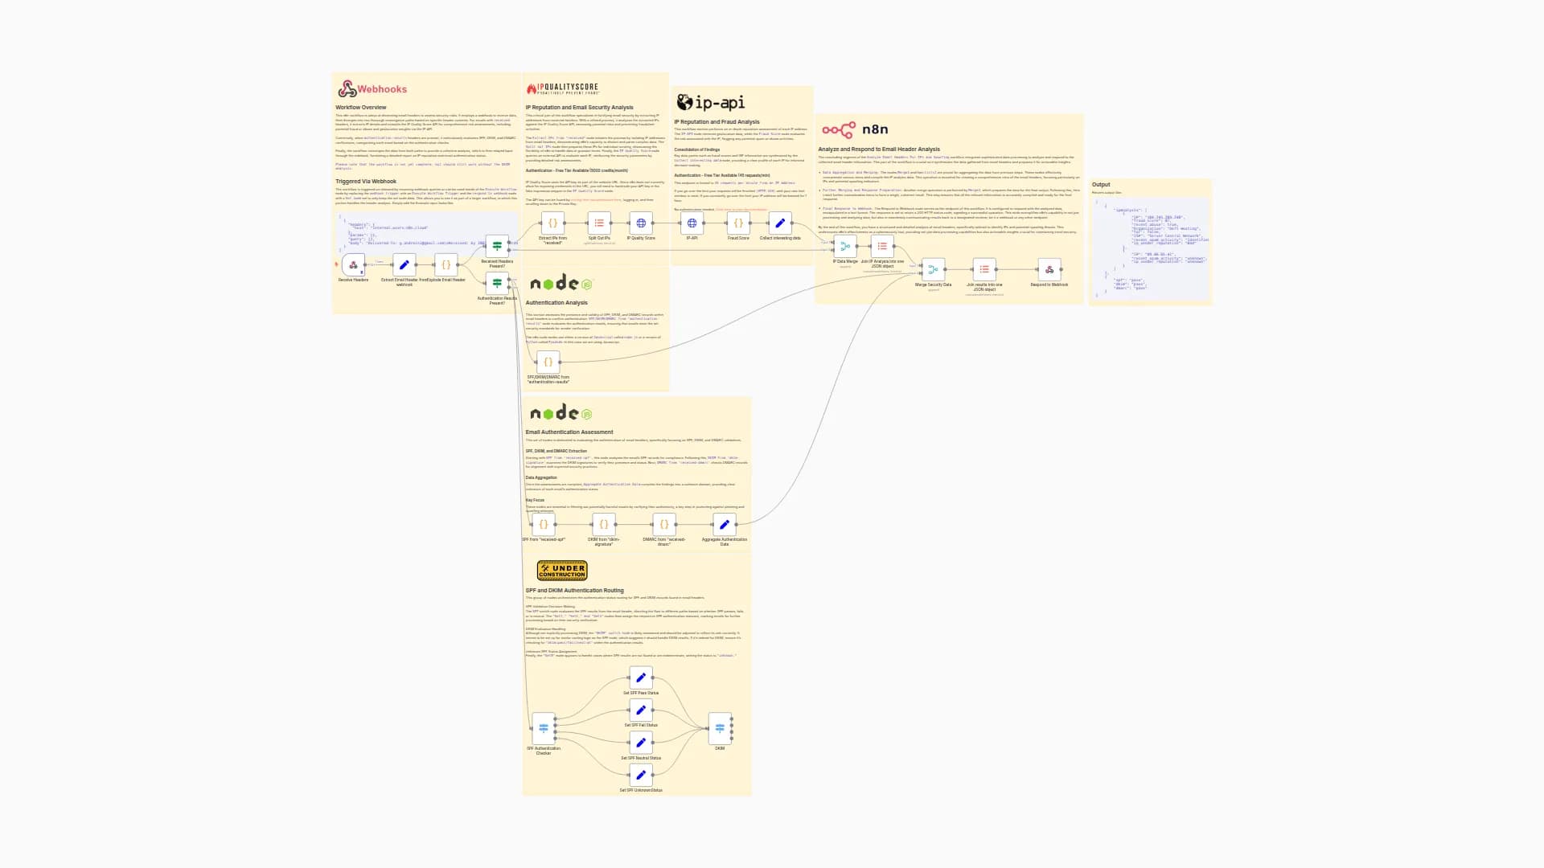Screen dimensions: 1544x868
Task: Select SPF/DKIM/DMARC from authentication-results node
Action: [548, 362]
